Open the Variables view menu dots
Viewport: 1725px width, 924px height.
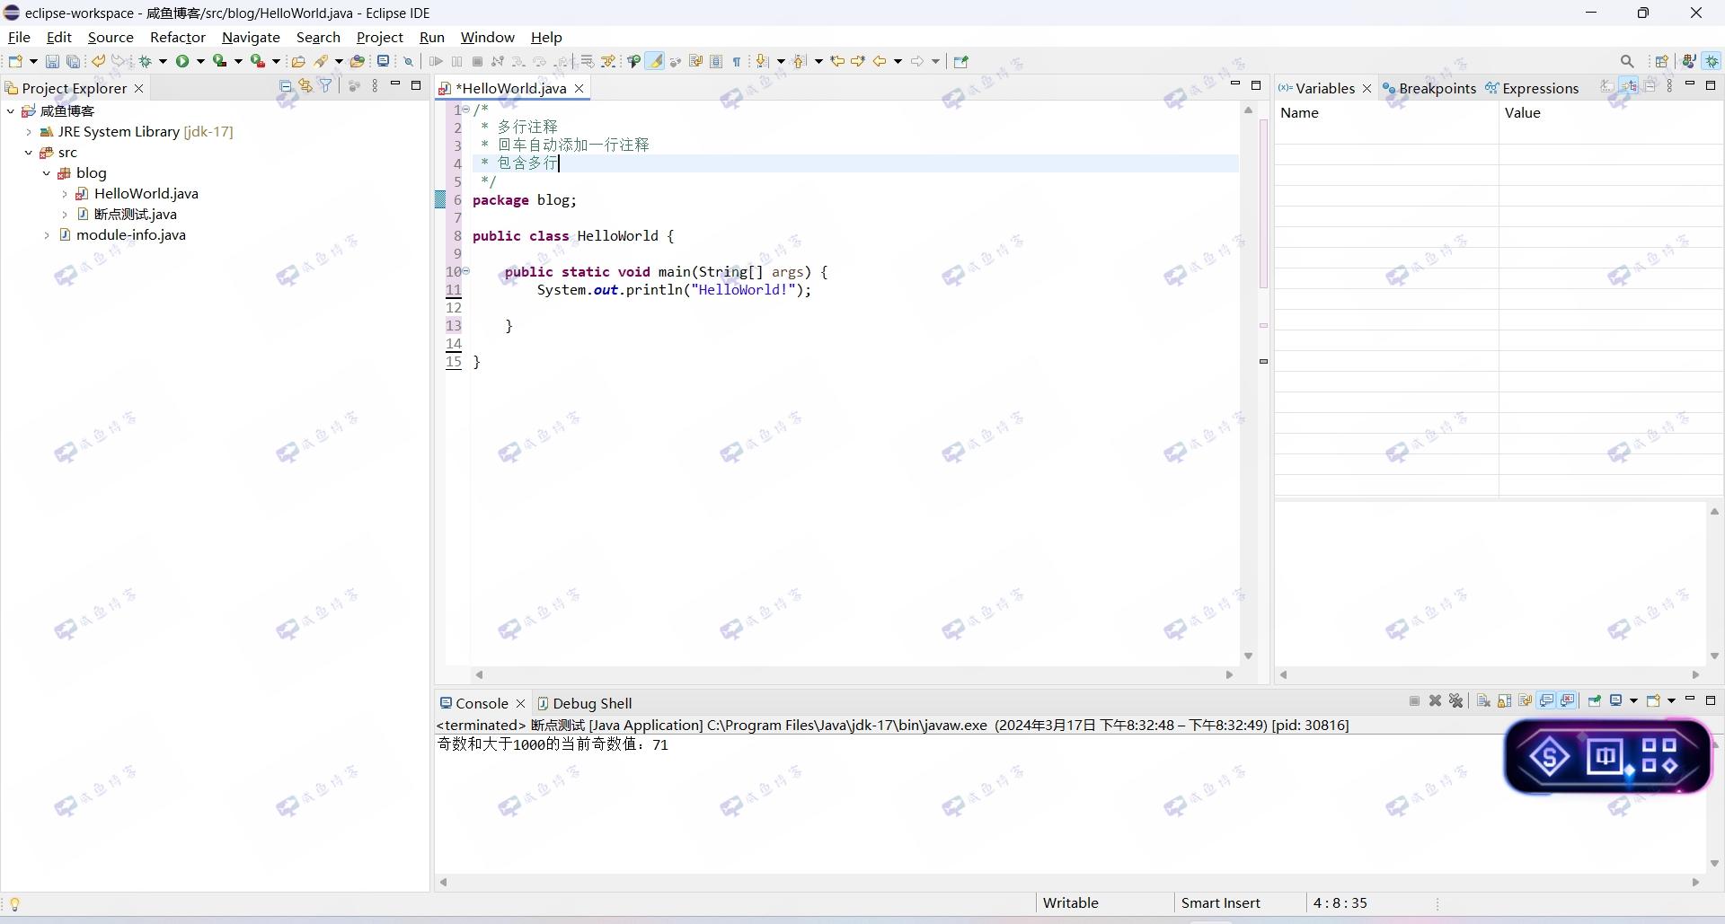pos(1669,86)
